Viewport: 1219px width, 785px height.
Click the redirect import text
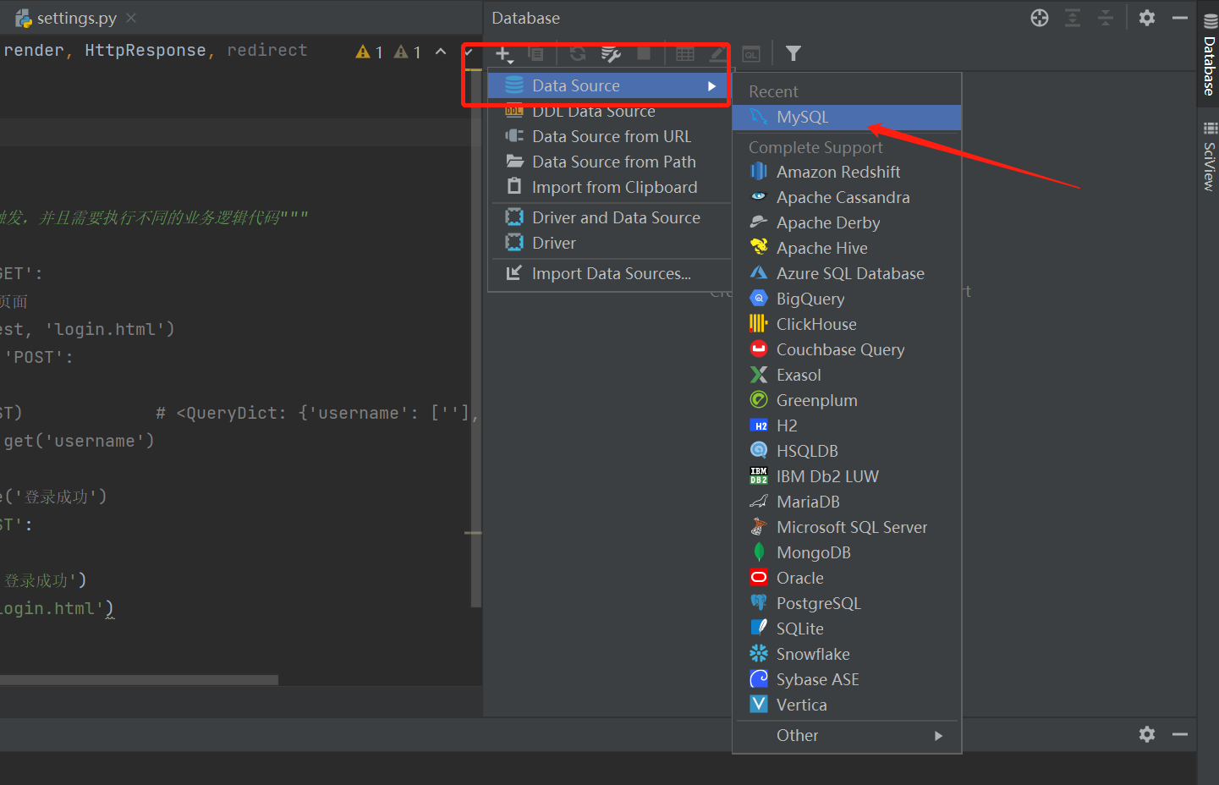(266, 51)
